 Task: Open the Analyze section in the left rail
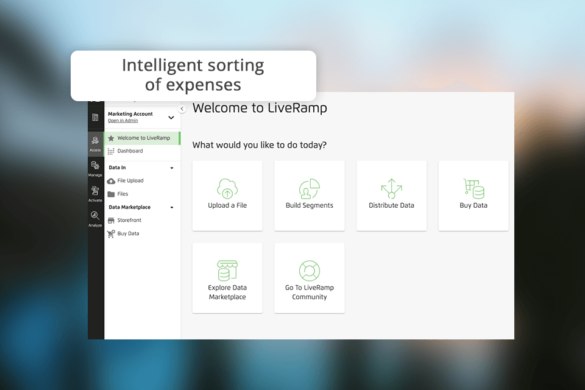[x=95, y=219]
